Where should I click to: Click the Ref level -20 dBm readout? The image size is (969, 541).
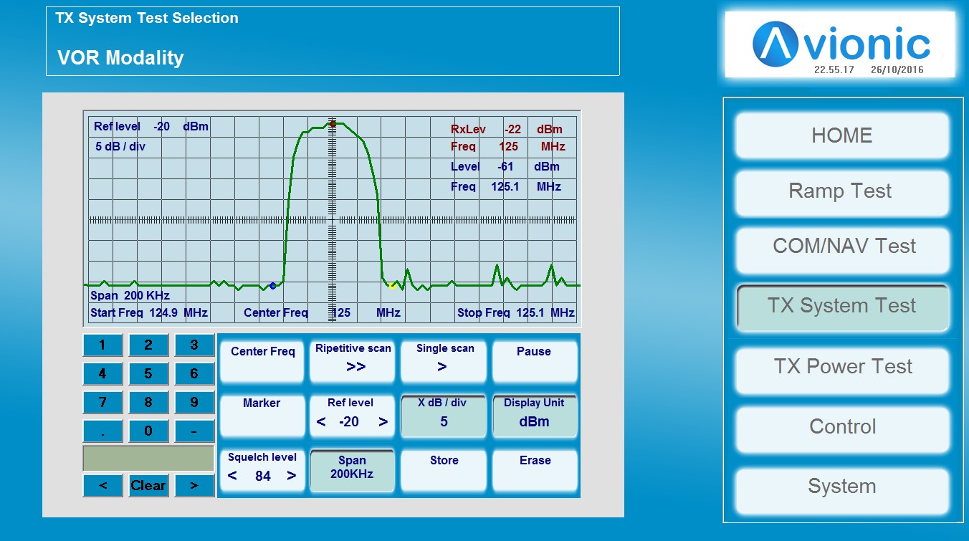pyautogui.click(x=151, y=127)
